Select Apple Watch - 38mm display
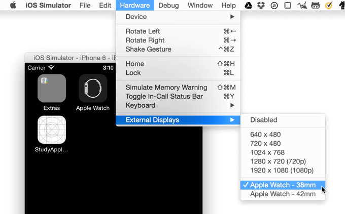The image size is (345, 214). pyautogui.click(x=283, y=185)
